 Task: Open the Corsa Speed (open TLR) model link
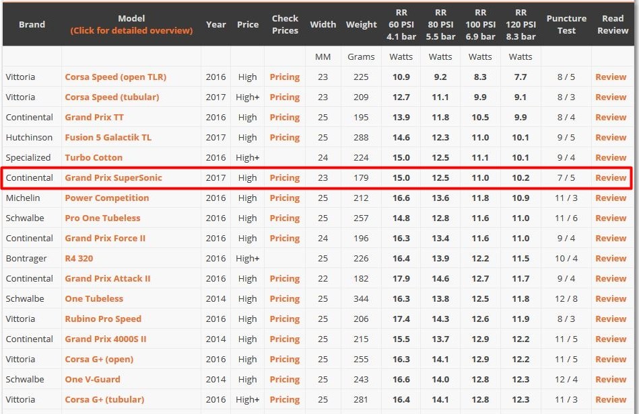click(115, 77)
